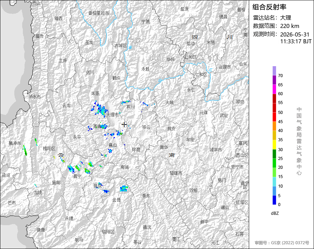Click the observation date 2026-05-31
This screenshot has width=314, height=249.
point(295,34)
